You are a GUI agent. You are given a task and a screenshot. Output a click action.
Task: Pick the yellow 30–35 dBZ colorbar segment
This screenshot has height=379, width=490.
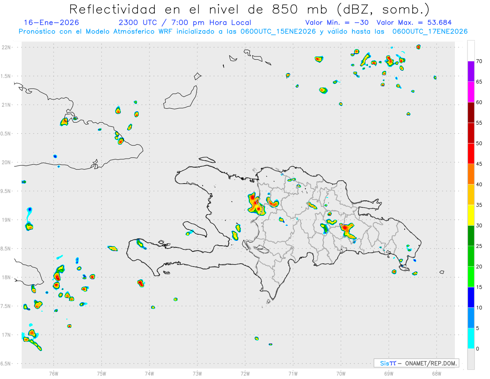(x=471, y=215)
